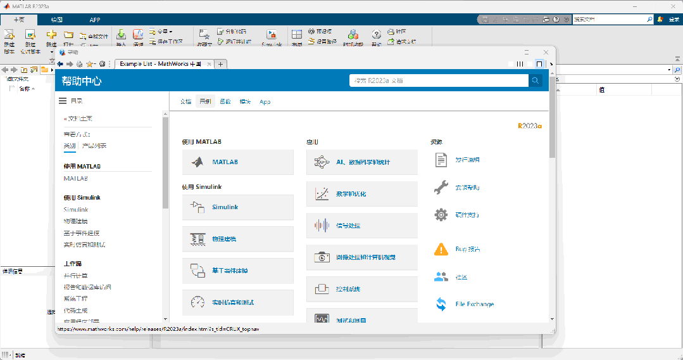
Task: Click the Simulink icon in the ribbon
Action: click(272, 35)
